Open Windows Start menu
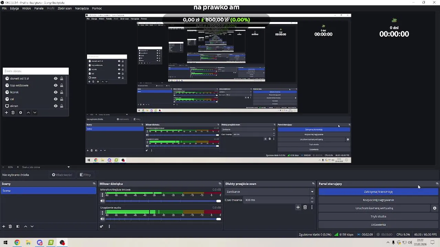 tap(5, 243)
